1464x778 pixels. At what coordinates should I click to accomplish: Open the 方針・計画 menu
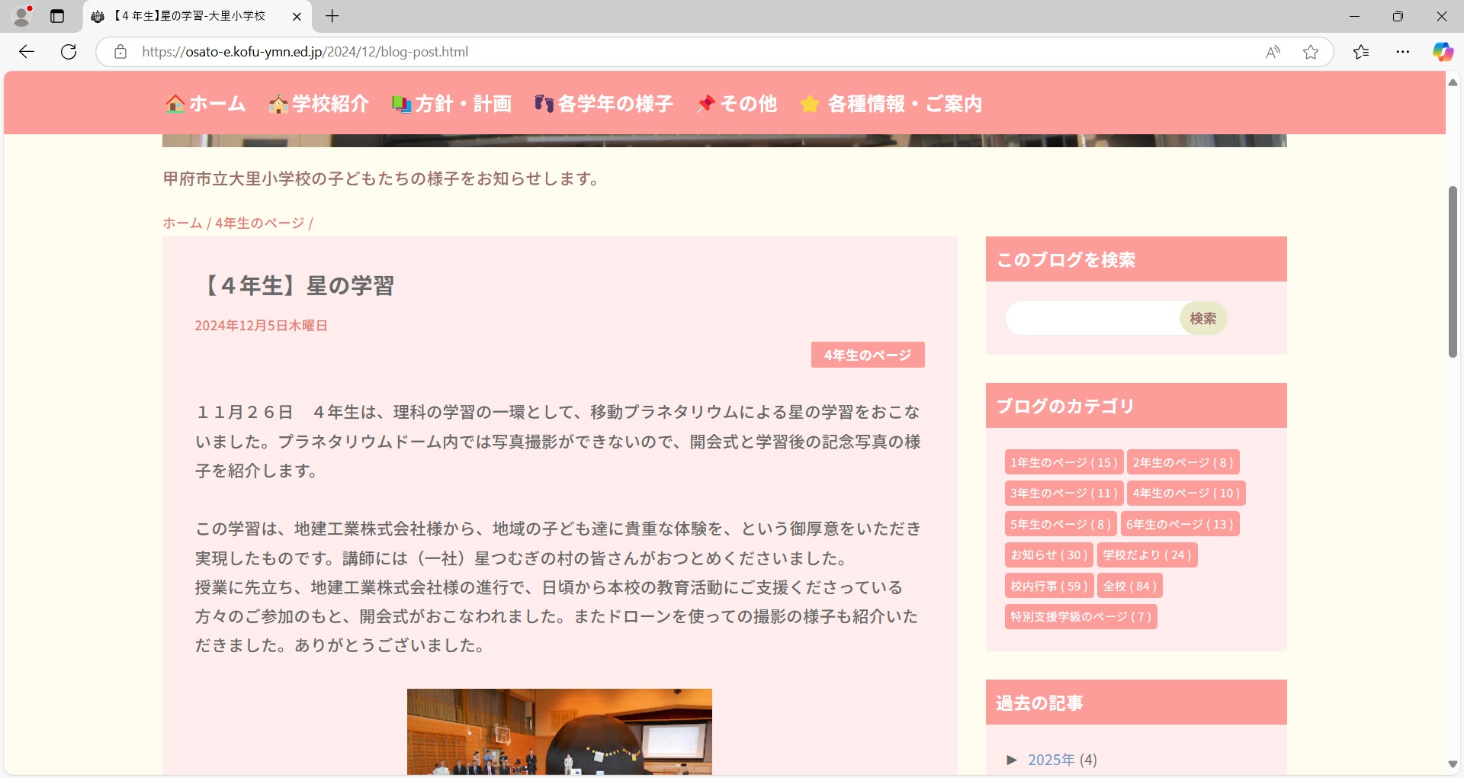tap(463, 104)
